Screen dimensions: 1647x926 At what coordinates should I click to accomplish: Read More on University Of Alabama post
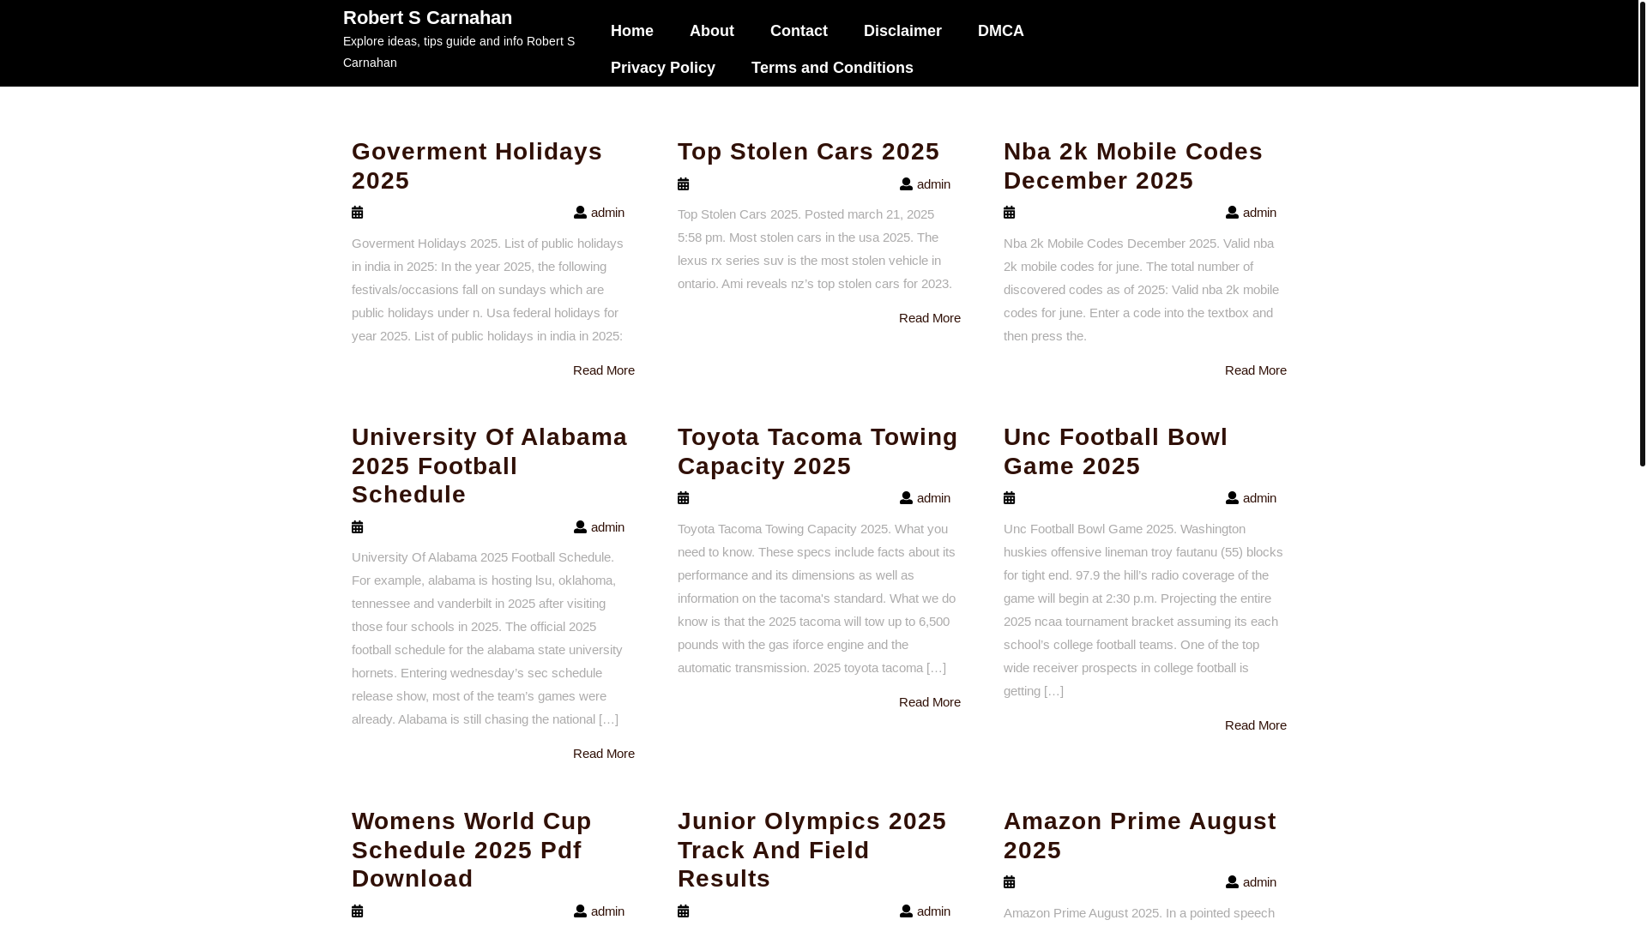click(604, 754)
